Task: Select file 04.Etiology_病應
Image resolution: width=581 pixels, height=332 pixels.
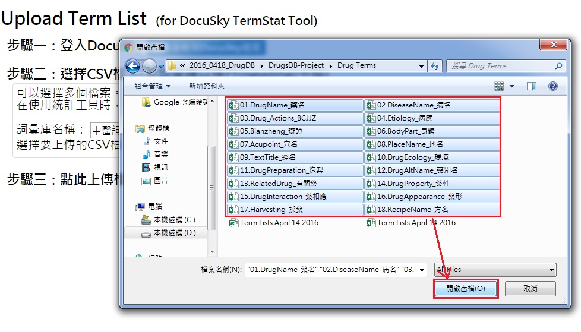Action: [432, 118]
